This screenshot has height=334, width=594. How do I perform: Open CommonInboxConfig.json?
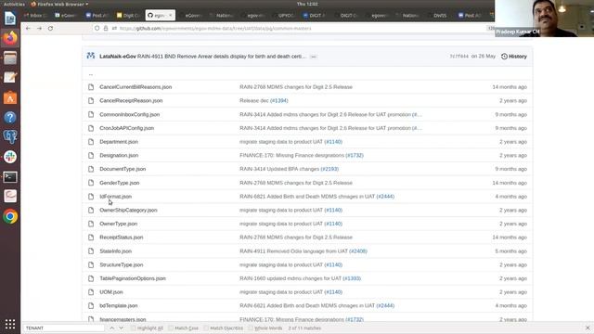[130, 114]
